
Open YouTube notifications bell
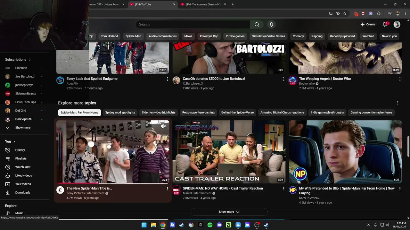[385, 24]
